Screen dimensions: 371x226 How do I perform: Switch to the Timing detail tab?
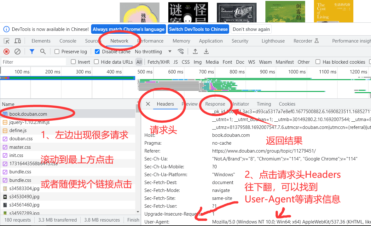pyautogui.click(x=264, y=104)
